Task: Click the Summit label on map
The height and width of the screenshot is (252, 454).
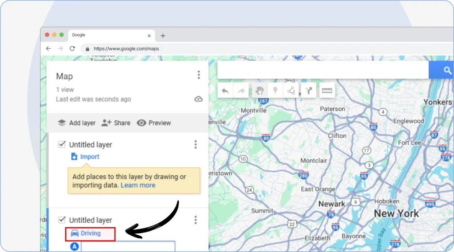Action: pyautogui.click(x=262, y=211)
